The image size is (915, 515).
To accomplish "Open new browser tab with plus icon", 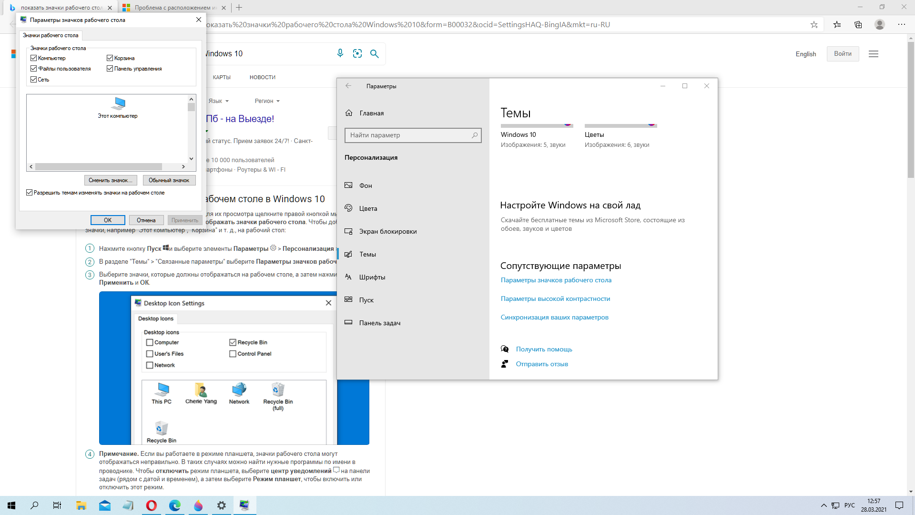I will click(x=239, y=7).
